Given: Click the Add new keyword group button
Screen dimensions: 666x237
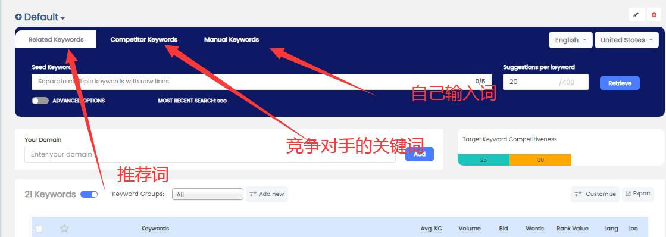Looking at the screenshot, I should pyautogui.click(x=267, y=194).
